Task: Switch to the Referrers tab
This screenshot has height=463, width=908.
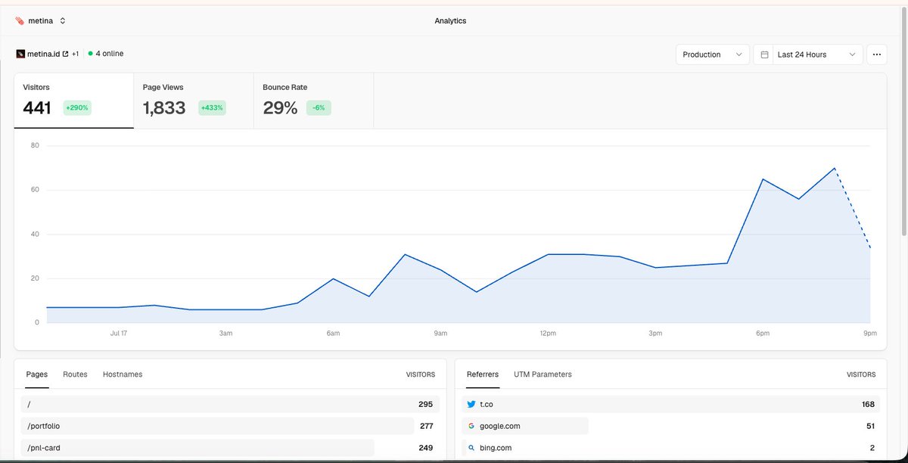Action: coord(483,374)
